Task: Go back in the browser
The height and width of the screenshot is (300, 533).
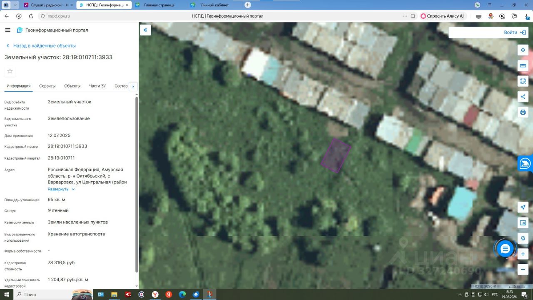Action: (7, 16)
